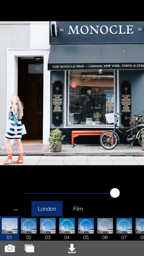Tap the Monocle storefront photo preview
144x256 pixels.
pyautogui.click(x=72, y=93)
